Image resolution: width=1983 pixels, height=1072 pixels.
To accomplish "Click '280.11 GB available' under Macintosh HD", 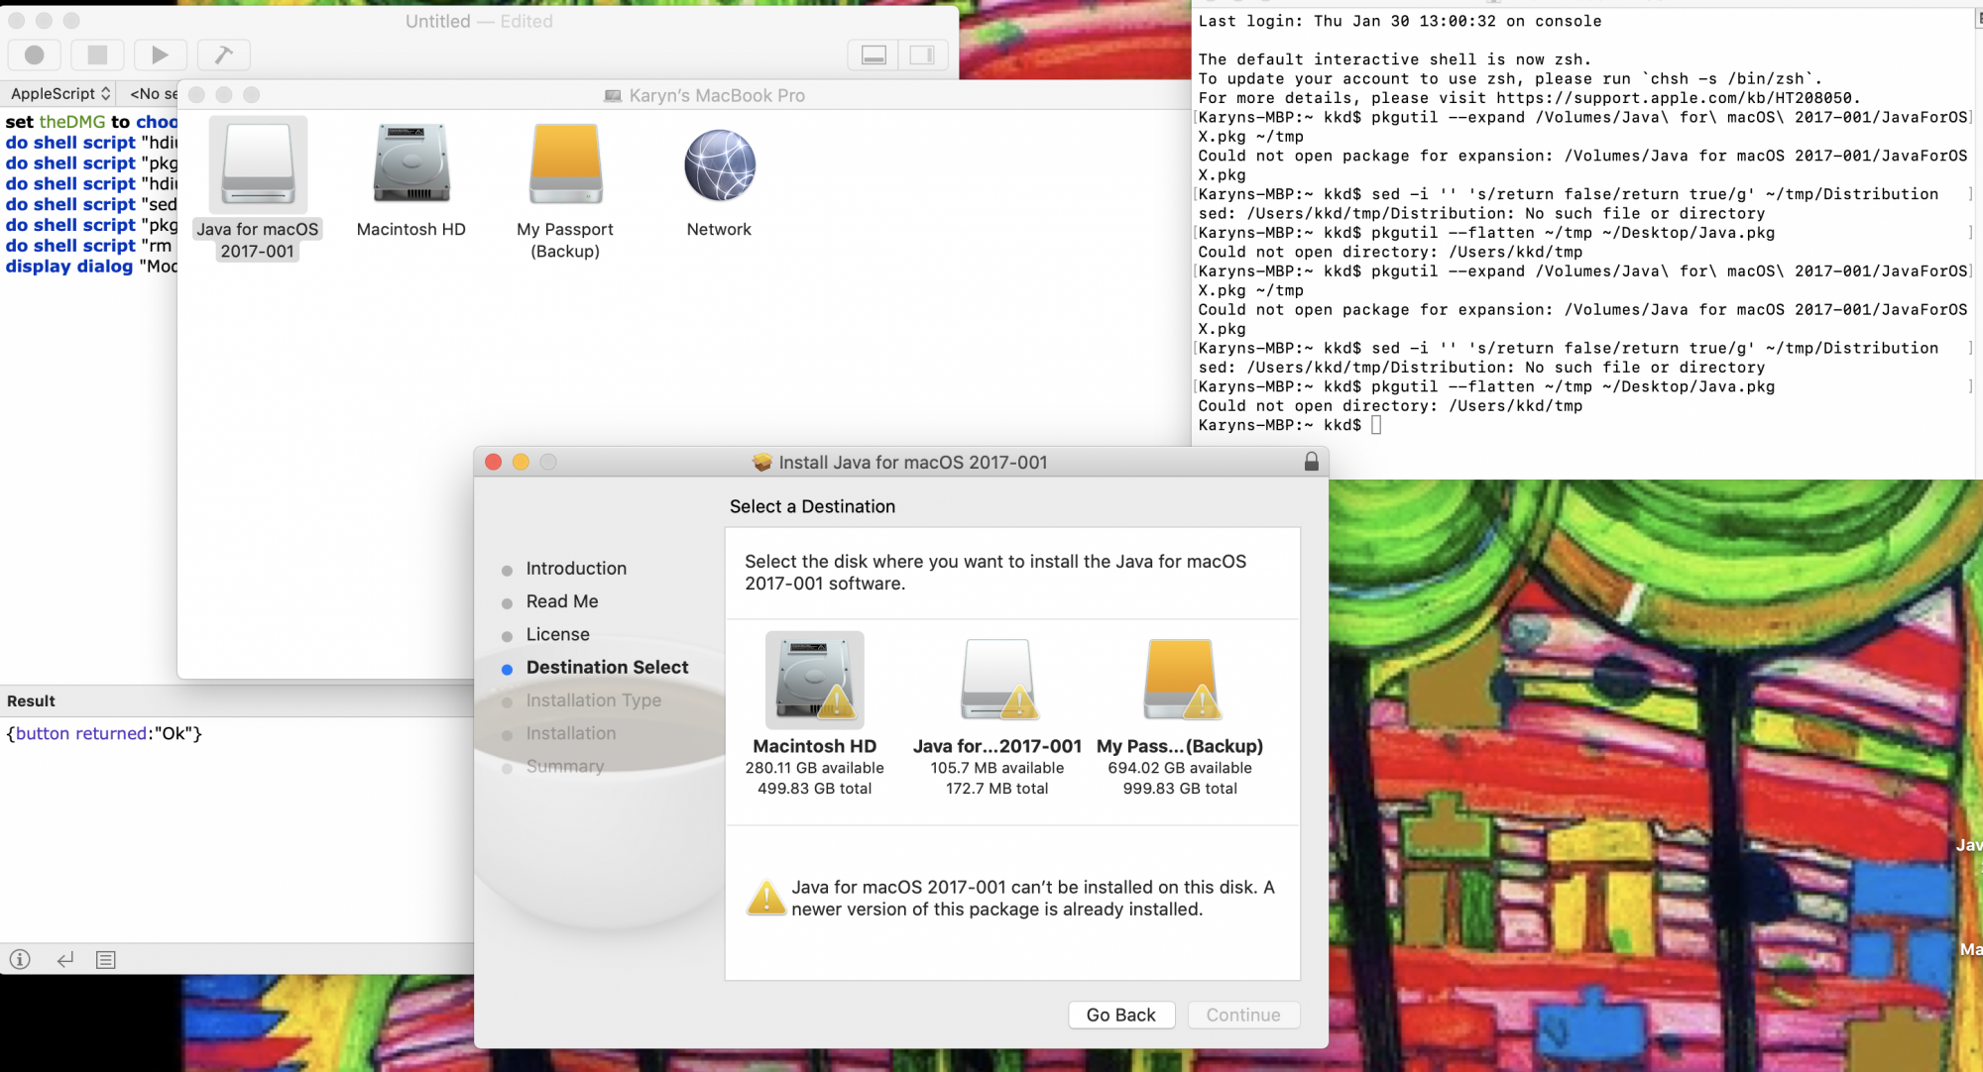I will tap(814, 768).
